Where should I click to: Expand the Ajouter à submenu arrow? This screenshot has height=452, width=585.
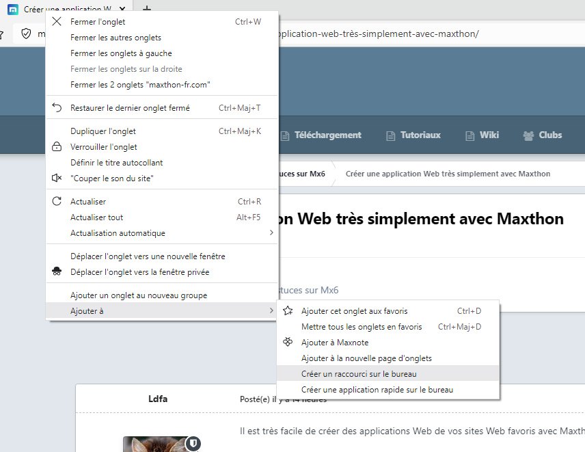pos(271,310)
